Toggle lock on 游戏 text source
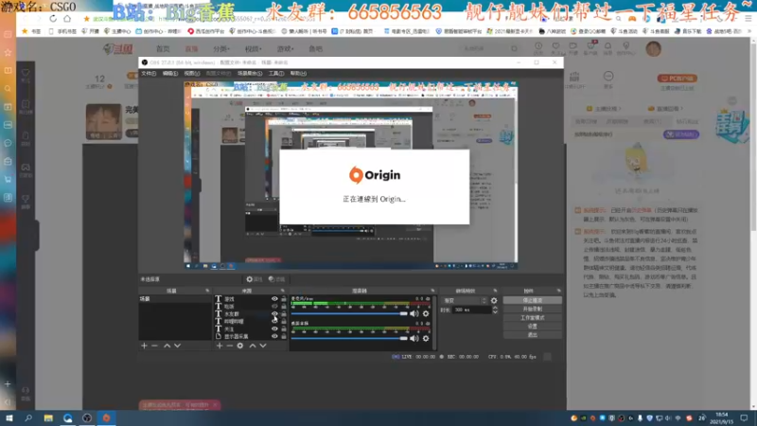The width and height of the screenshot is (757, 426). click(x=283, y=299)
